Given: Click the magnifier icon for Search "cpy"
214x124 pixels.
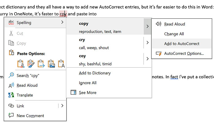Looking at the screenshot, I should (x=11, y=75).
